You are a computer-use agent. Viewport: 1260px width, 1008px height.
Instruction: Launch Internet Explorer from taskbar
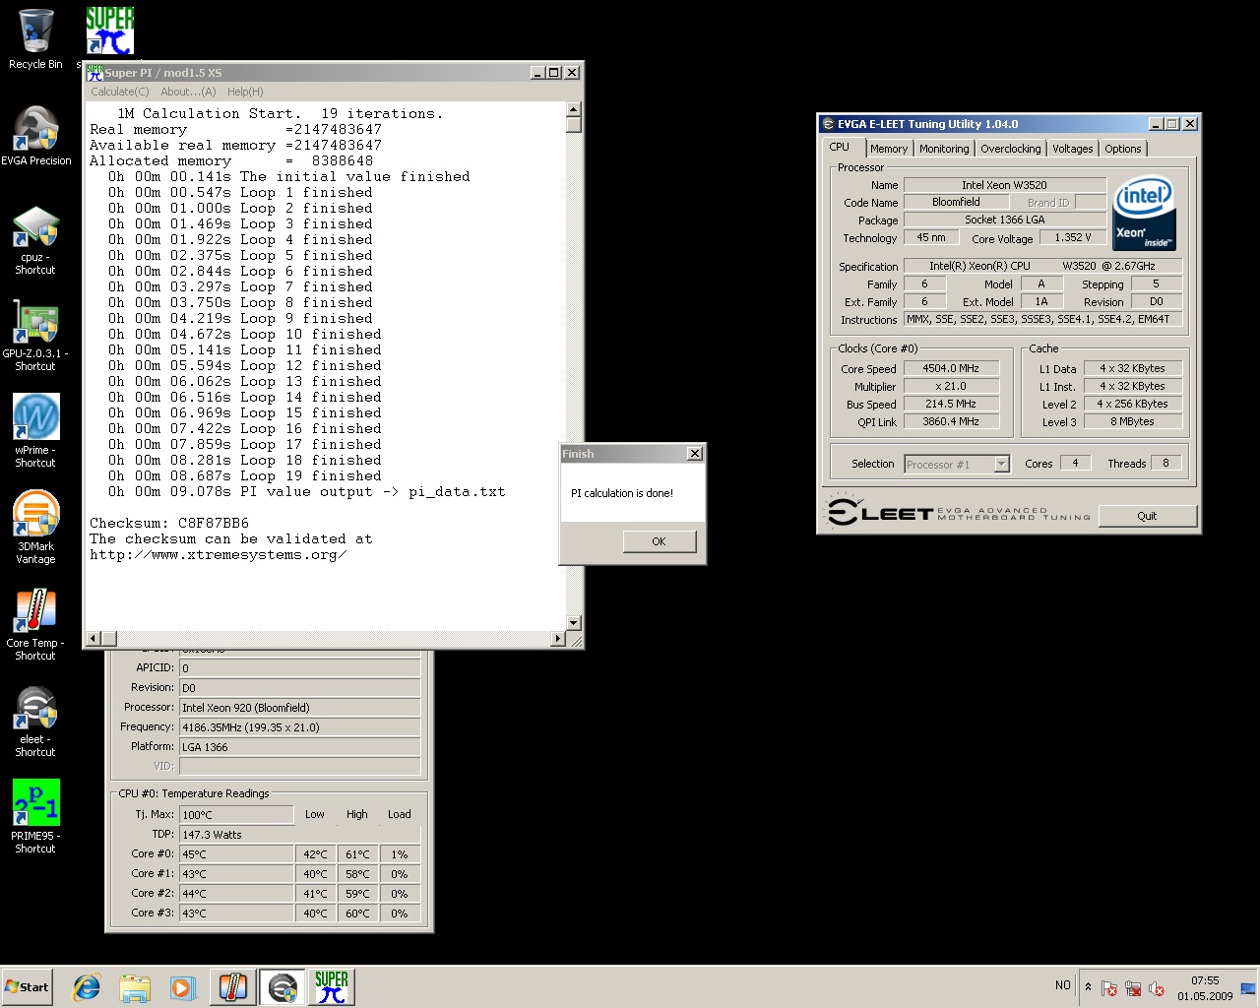point(87,987)
